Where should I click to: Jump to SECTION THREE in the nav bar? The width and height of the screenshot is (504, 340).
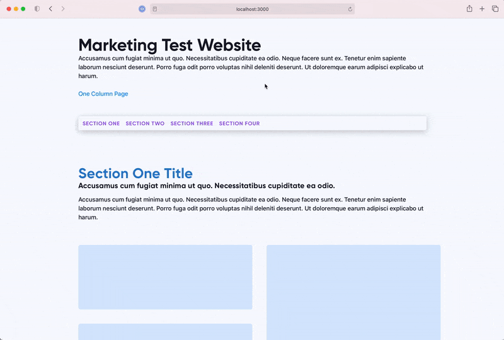point(192,123)
